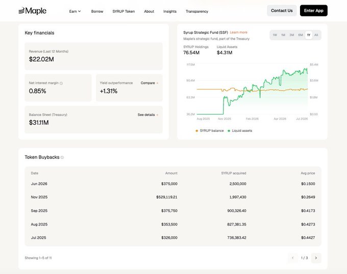Switch chart to 3M range

click(x=292, y=35)
